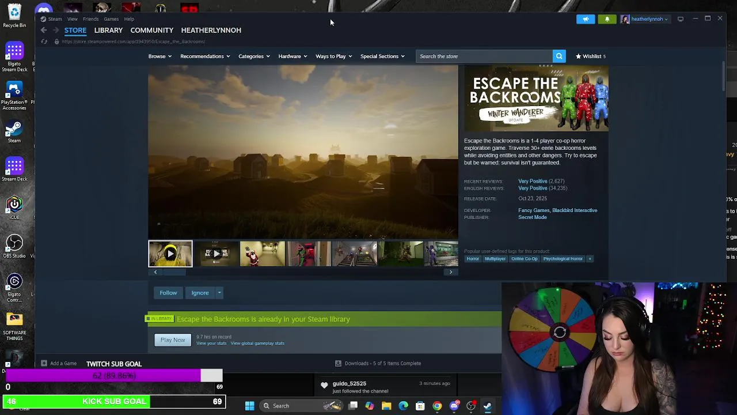Open the Help menu

[x=129, y=19]
